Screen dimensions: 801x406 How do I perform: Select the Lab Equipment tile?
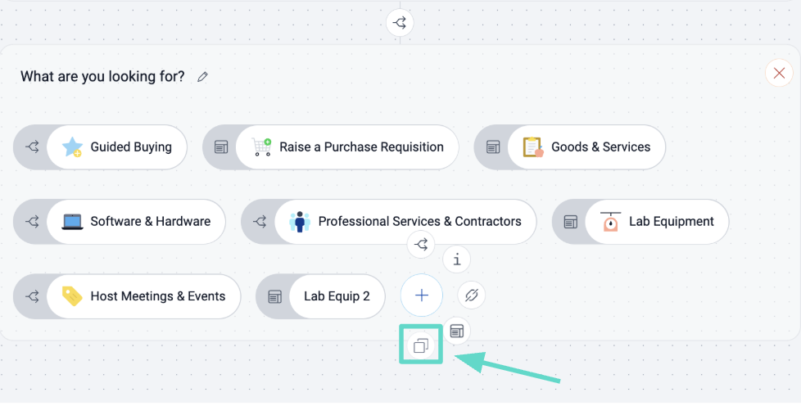[656, 222]
